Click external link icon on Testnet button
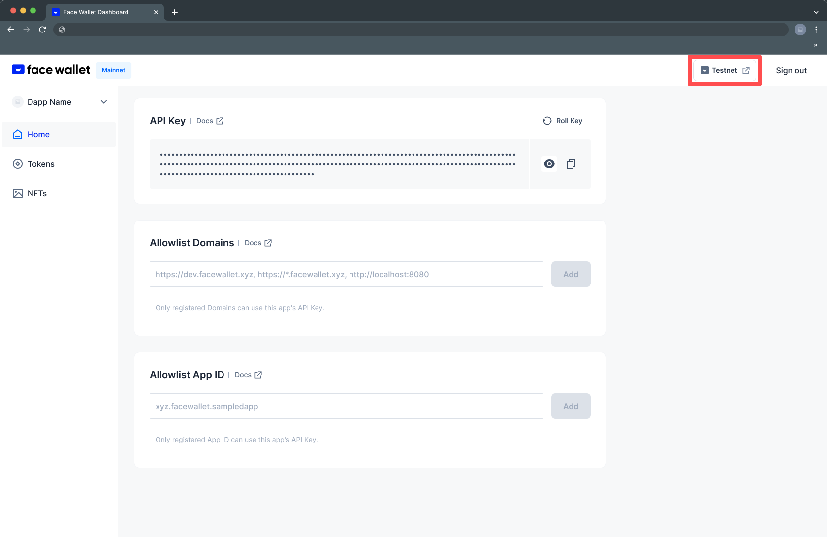The image size is (827, 537). point(745,70)
